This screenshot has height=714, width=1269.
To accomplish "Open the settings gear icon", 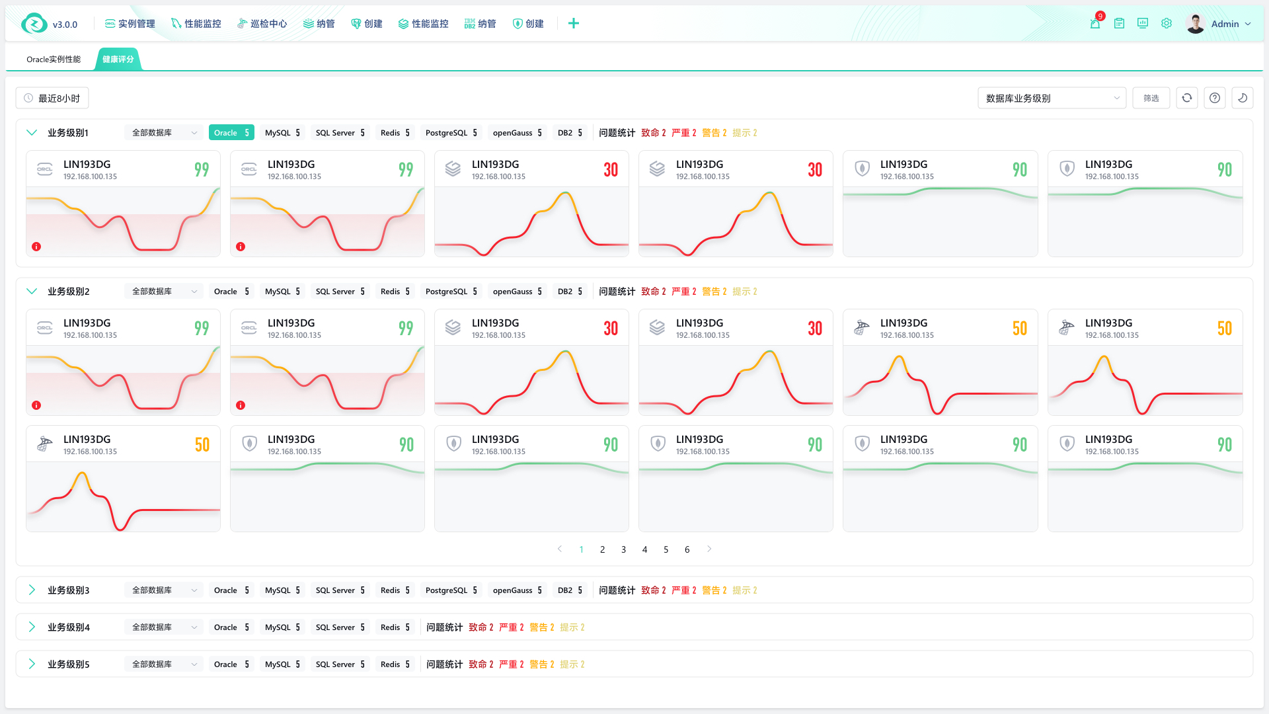I will point(1167,24).
